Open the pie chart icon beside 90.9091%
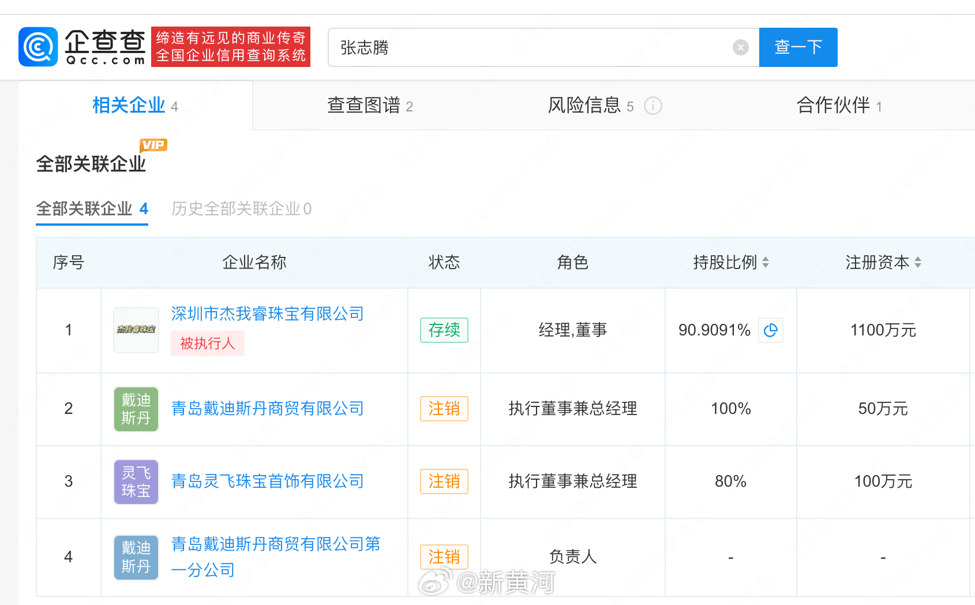Viewport: 975px width, 605px height. tap(771, 330)
